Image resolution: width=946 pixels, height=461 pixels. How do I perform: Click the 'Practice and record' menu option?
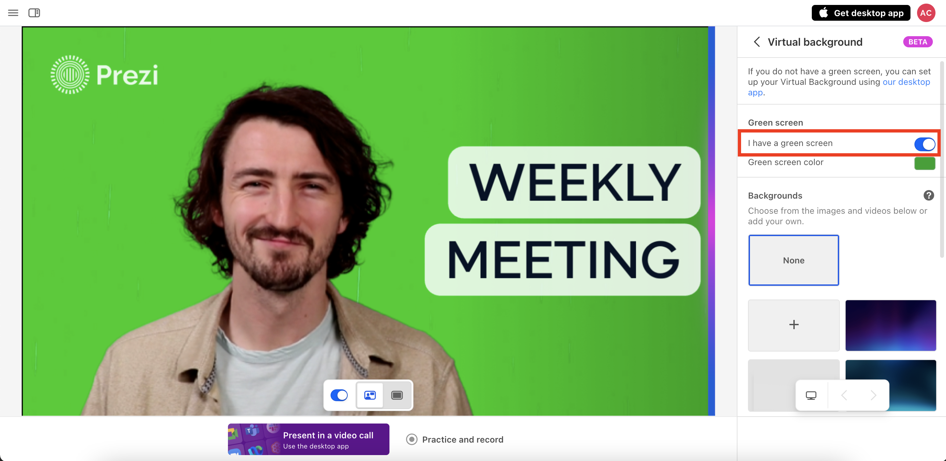point(463,439)
